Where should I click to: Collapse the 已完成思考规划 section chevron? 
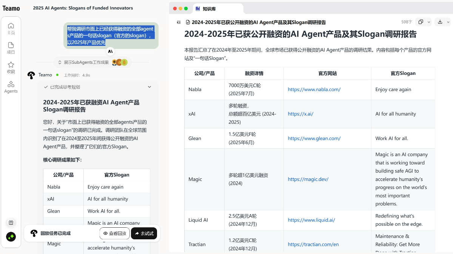tap(149, 87)
